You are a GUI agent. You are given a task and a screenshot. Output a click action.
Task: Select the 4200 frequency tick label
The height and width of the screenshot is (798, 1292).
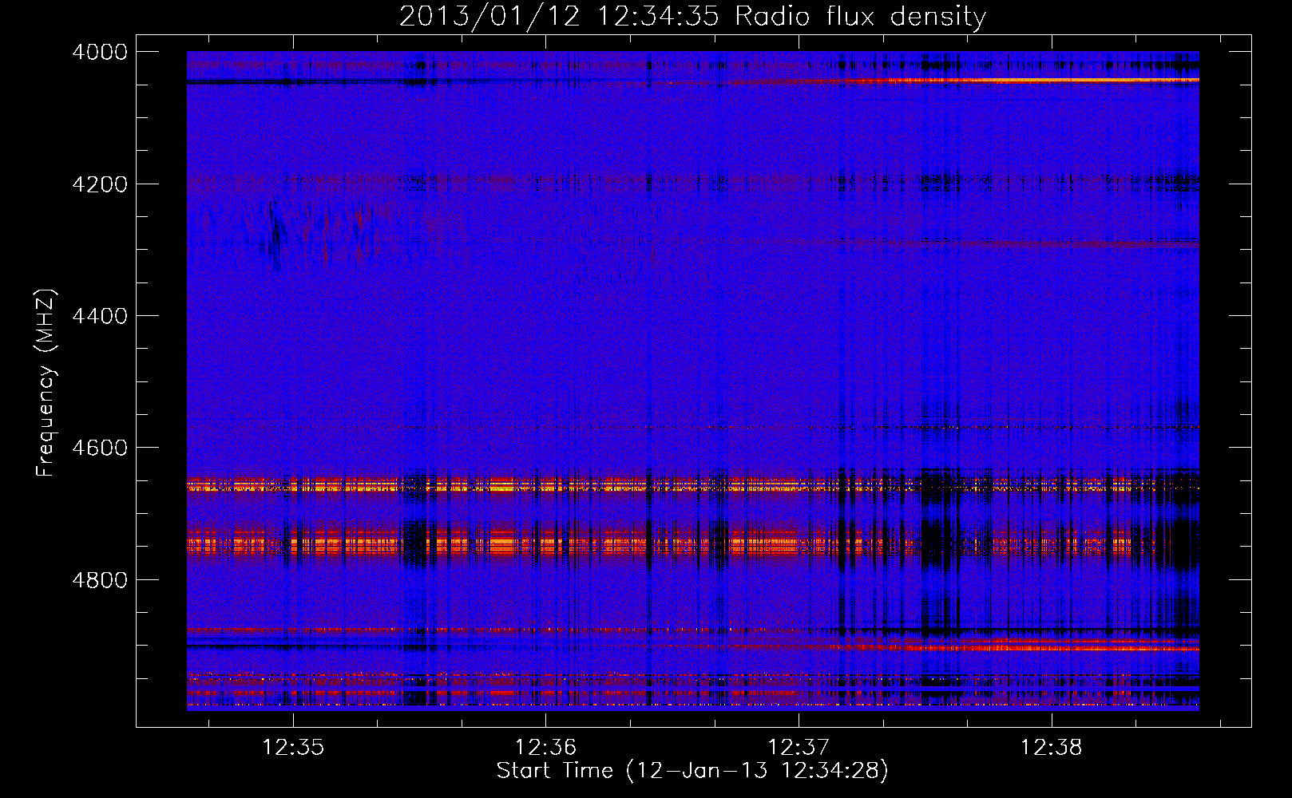point(100,184)
